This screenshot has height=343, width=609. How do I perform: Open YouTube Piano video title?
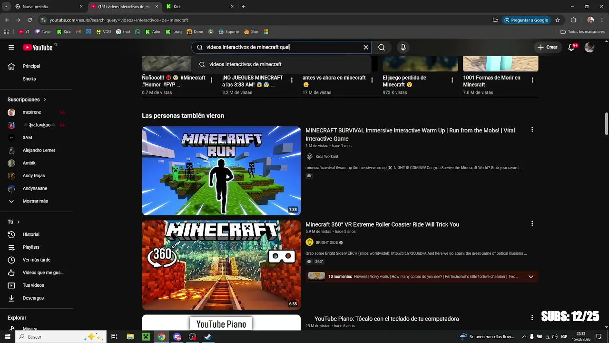pyautogui.click(x=386, y=319)
